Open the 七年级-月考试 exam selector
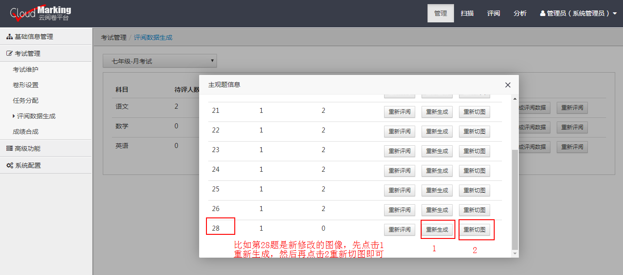 tap(160, 60)
